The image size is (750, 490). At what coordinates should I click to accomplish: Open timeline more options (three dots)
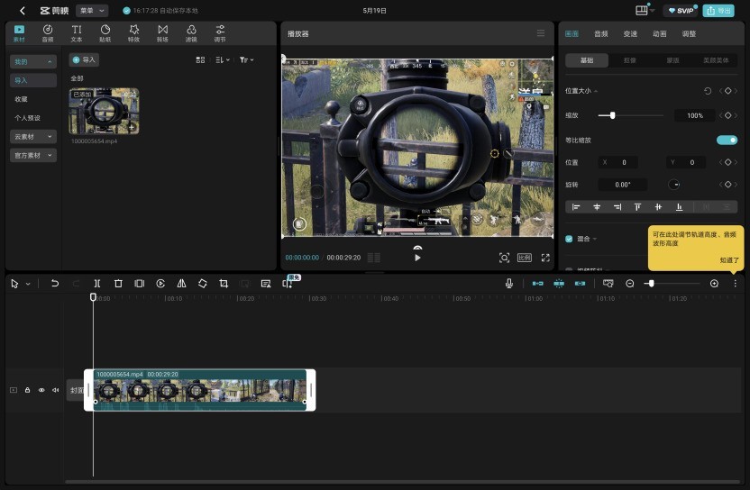click(736, 284)
